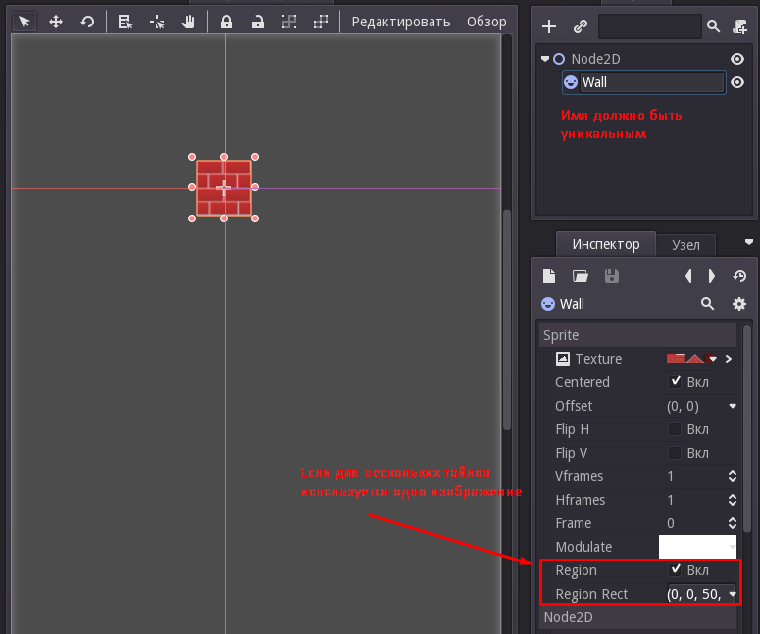Image resolution: width=760 pixels, height=634 pixels.
Task: Attach a script to the node
Action: (739, 26)
